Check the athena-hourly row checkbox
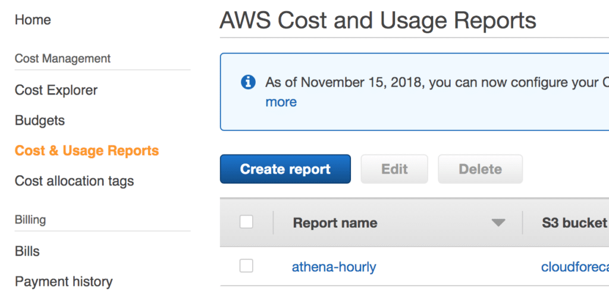The width and height of the screenshot is (609, 293). click(x=246, y=266)
